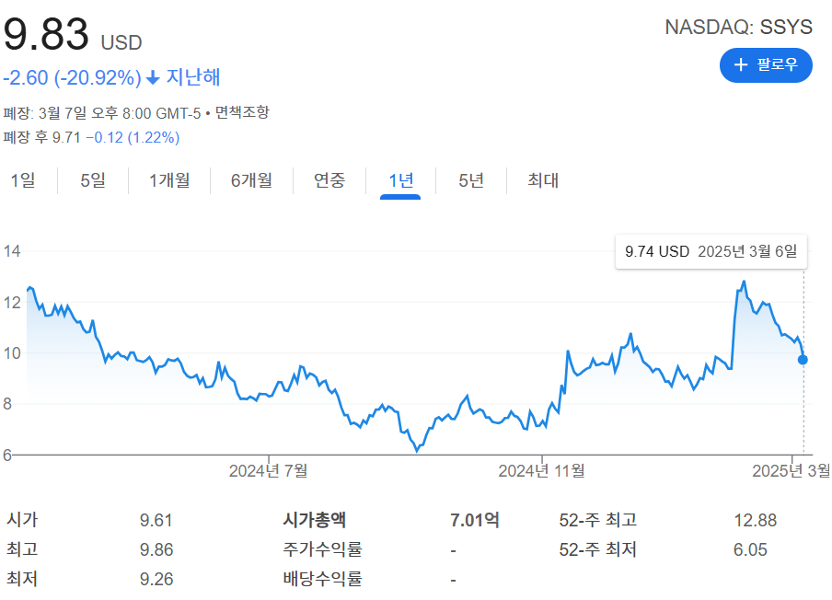Select the 연중 (YTD) tab
Image resolution: width=832 pixels, height=600 pixels.
click(328, 181)
